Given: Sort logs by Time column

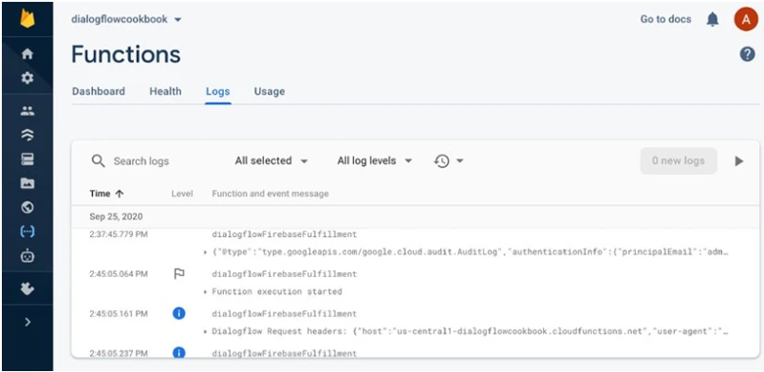Looking at the screenshot, I should tap(106, 194).
